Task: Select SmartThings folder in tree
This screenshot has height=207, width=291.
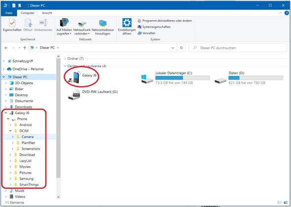Action: (x=29, y=184)
